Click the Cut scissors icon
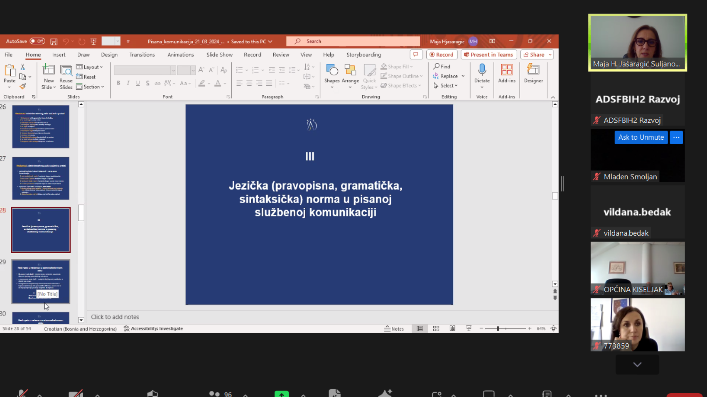The width and height of the screenshot is (707, 397). (22, 67)
